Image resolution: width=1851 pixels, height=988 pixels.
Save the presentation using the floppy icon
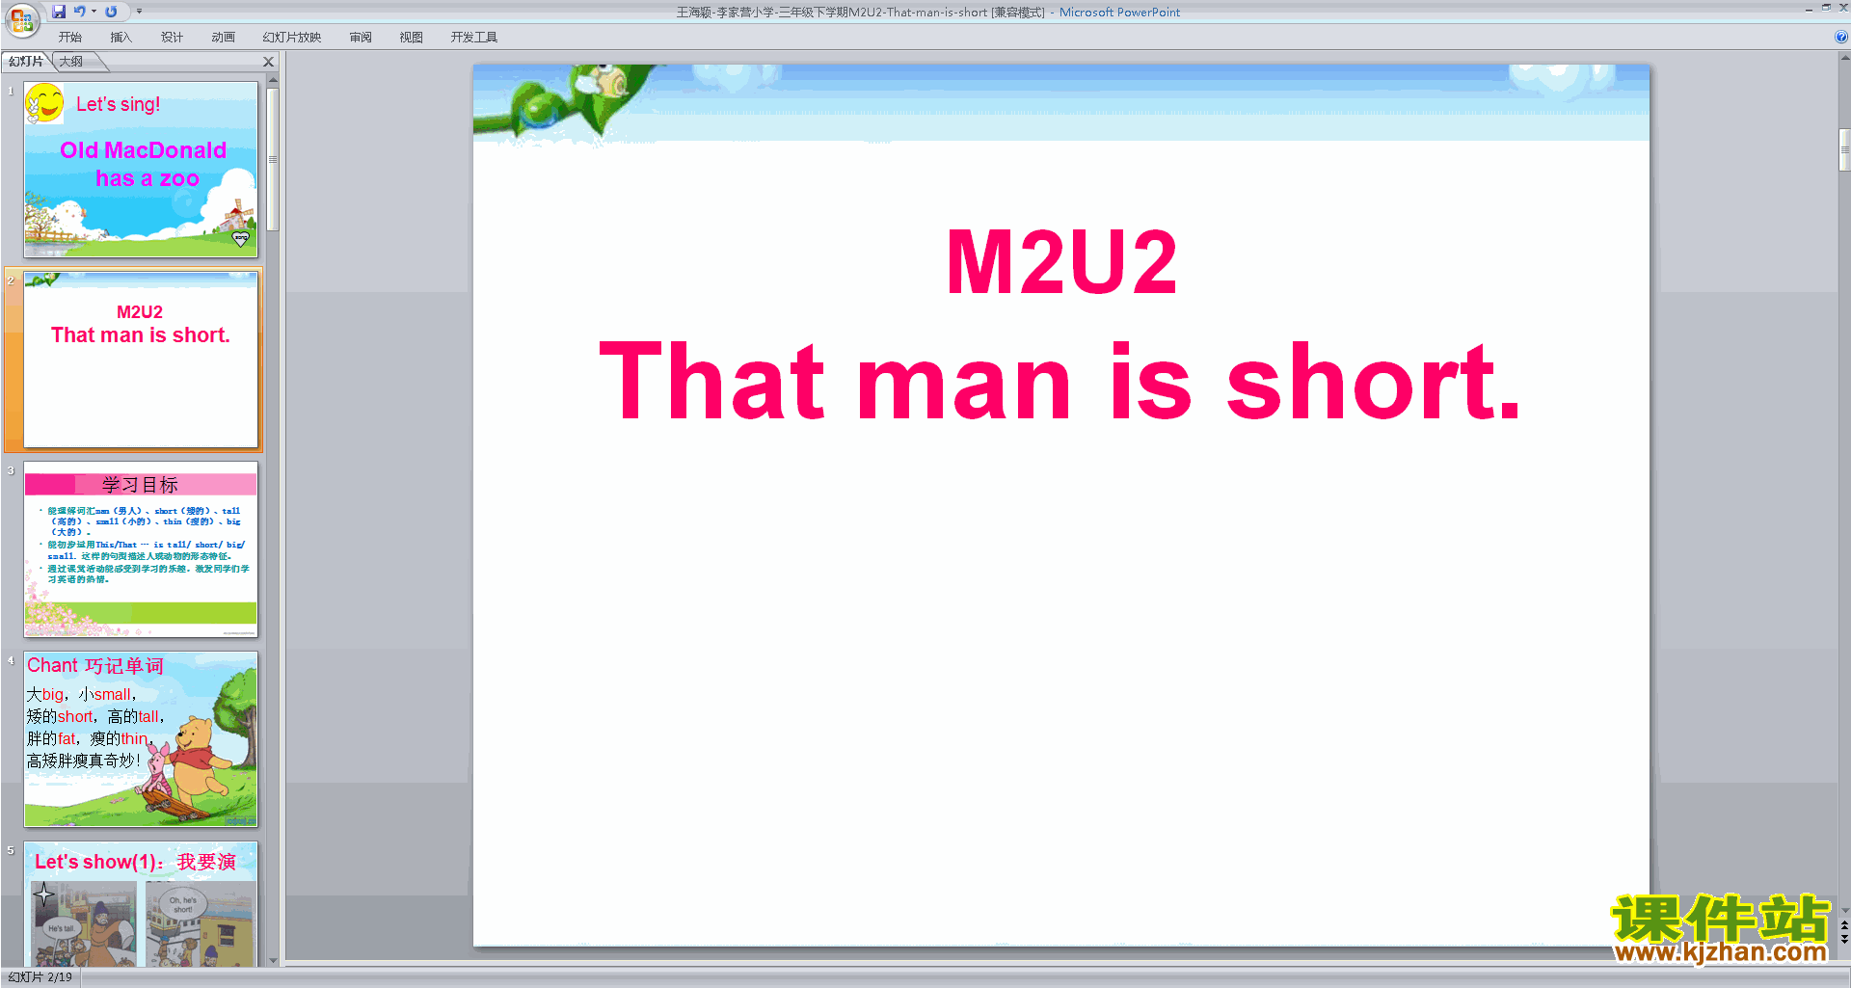coord(59,12)
